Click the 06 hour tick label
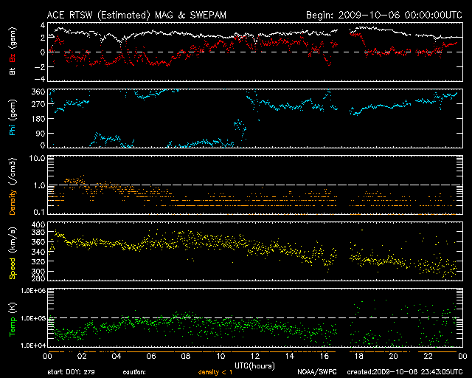This screenshot has width=472, height=378. point(151,356)
